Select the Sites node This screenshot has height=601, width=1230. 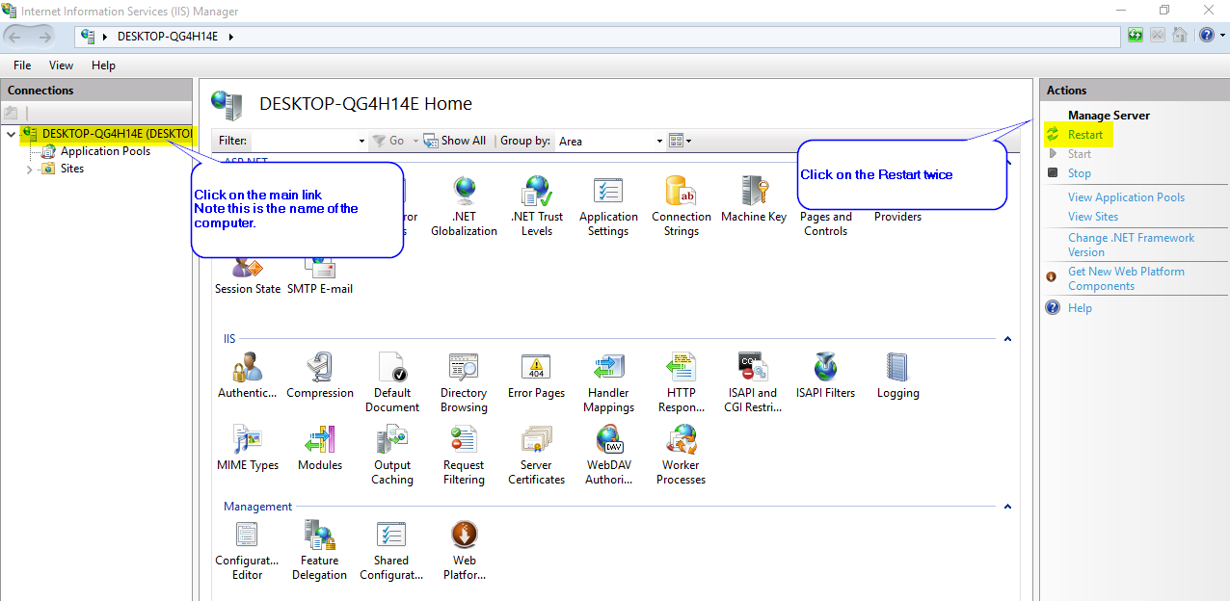[72, 169]
